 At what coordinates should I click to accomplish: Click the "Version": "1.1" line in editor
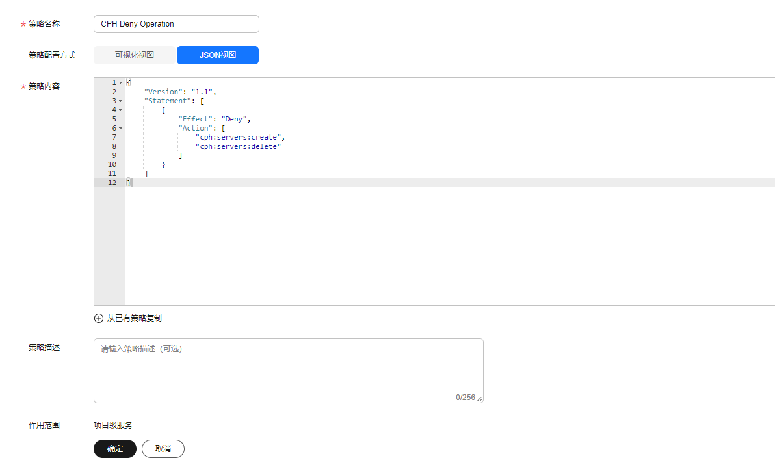(180, 92)
